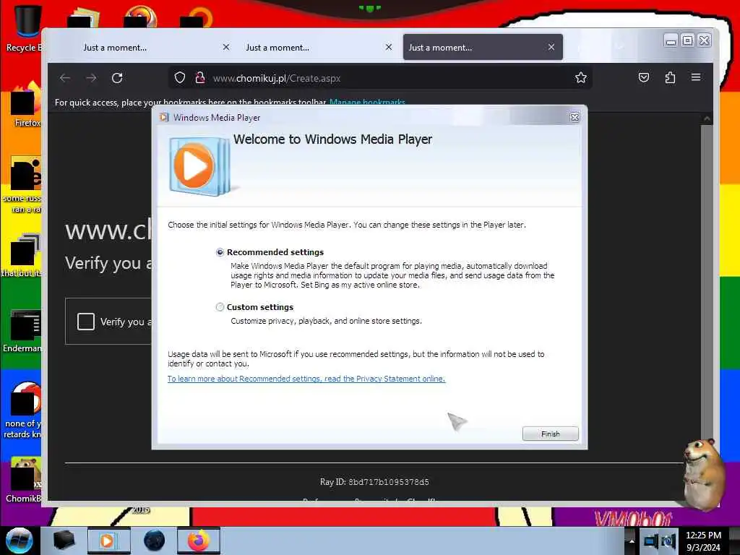
Task: Maximize the Firefox window
Action: pos(688,40)
